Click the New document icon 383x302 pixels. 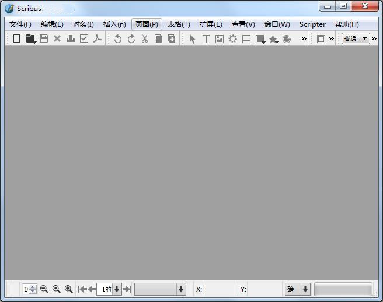[16, 39]
